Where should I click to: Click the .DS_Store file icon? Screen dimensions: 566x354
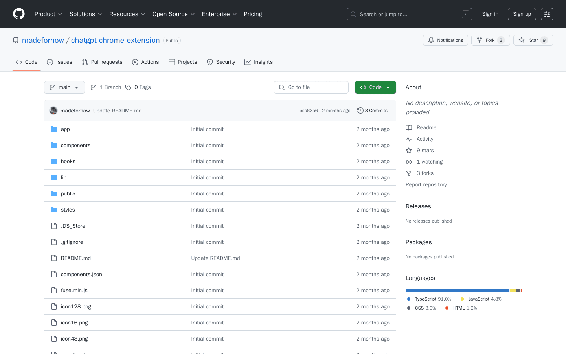pos(54,226)
